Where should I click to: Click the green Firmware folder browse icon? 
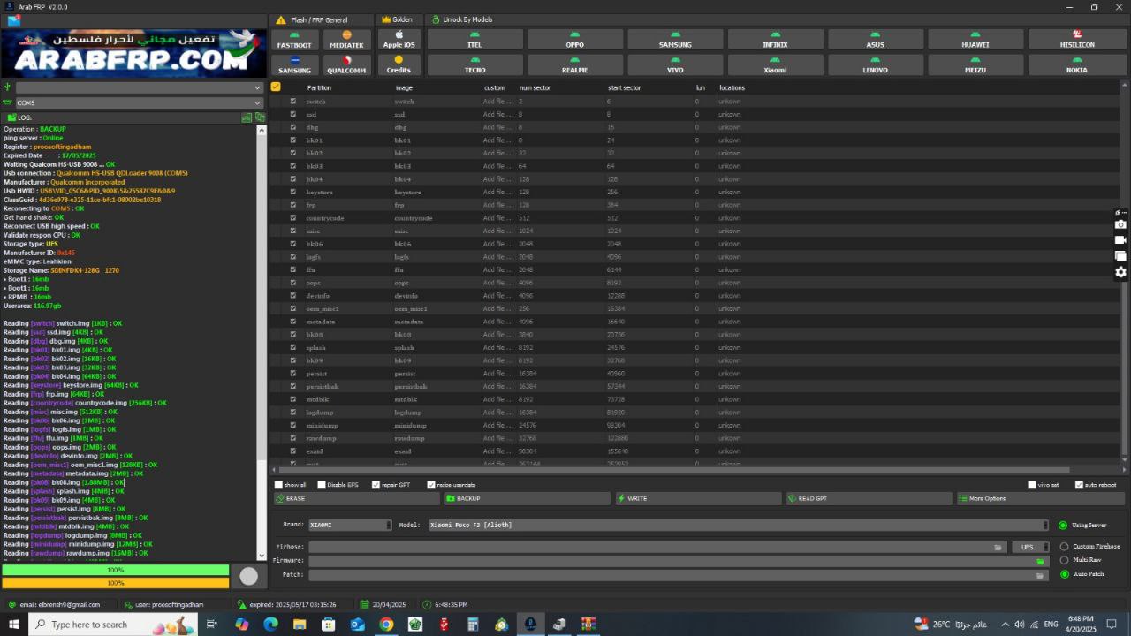click(1040, 561)
